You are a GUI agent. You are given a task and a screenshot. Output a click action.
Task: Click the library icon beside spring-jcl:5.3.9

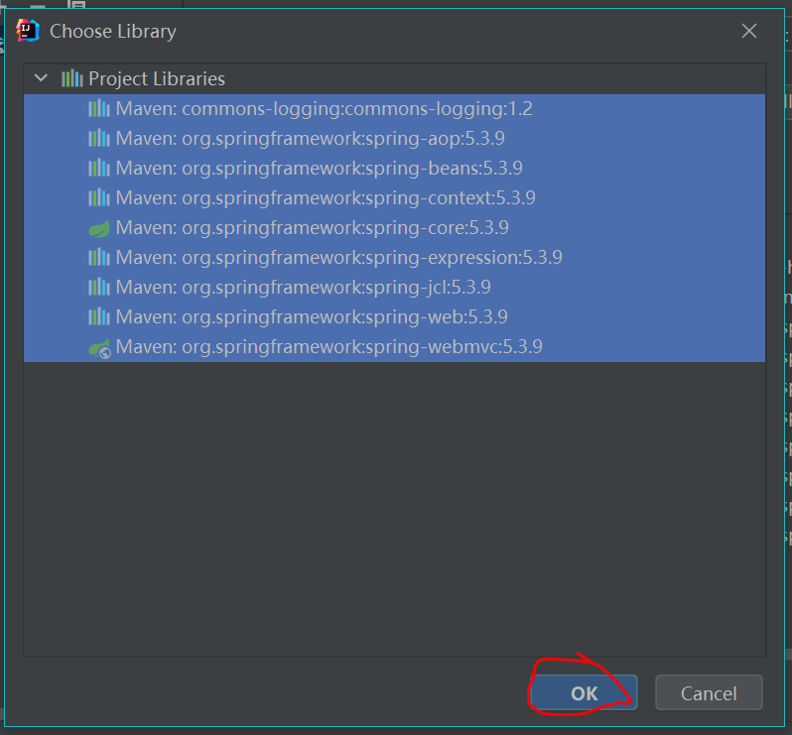coord(99,288)
